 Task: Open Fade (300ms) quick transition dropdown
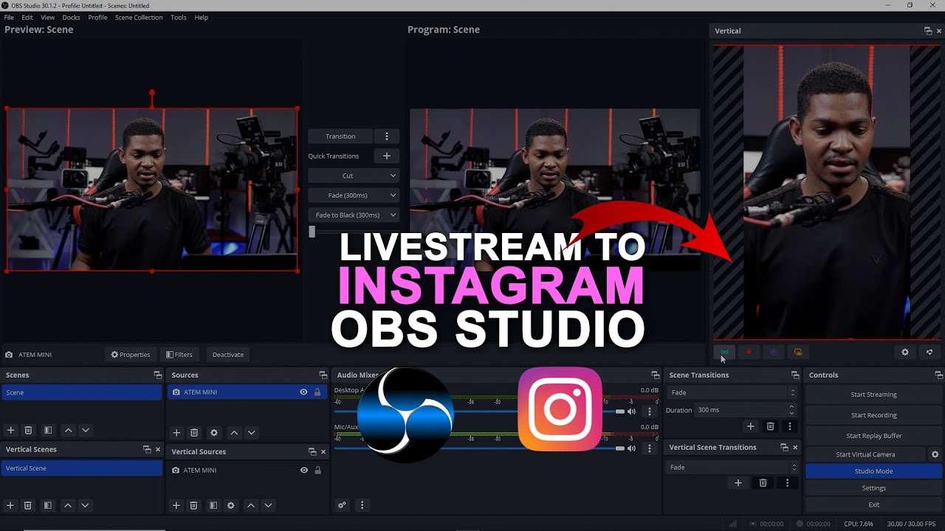(354, 195)
